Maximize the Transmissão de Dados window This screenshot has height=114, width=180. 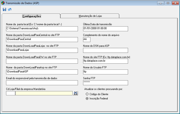pos(168,3)
